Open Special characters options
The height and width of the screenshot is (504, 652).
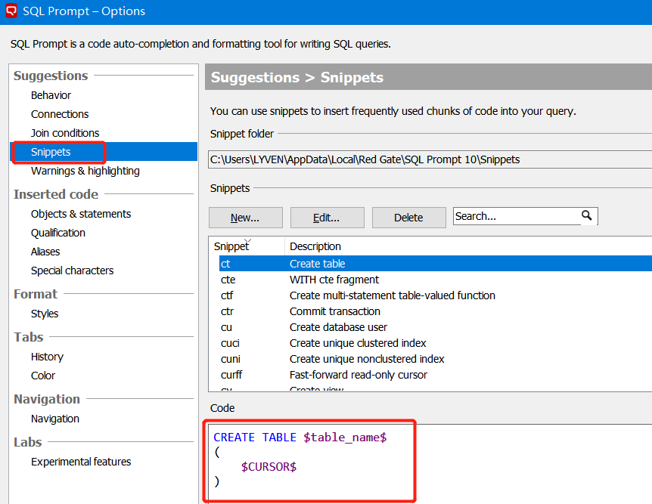tap(72, 270)
